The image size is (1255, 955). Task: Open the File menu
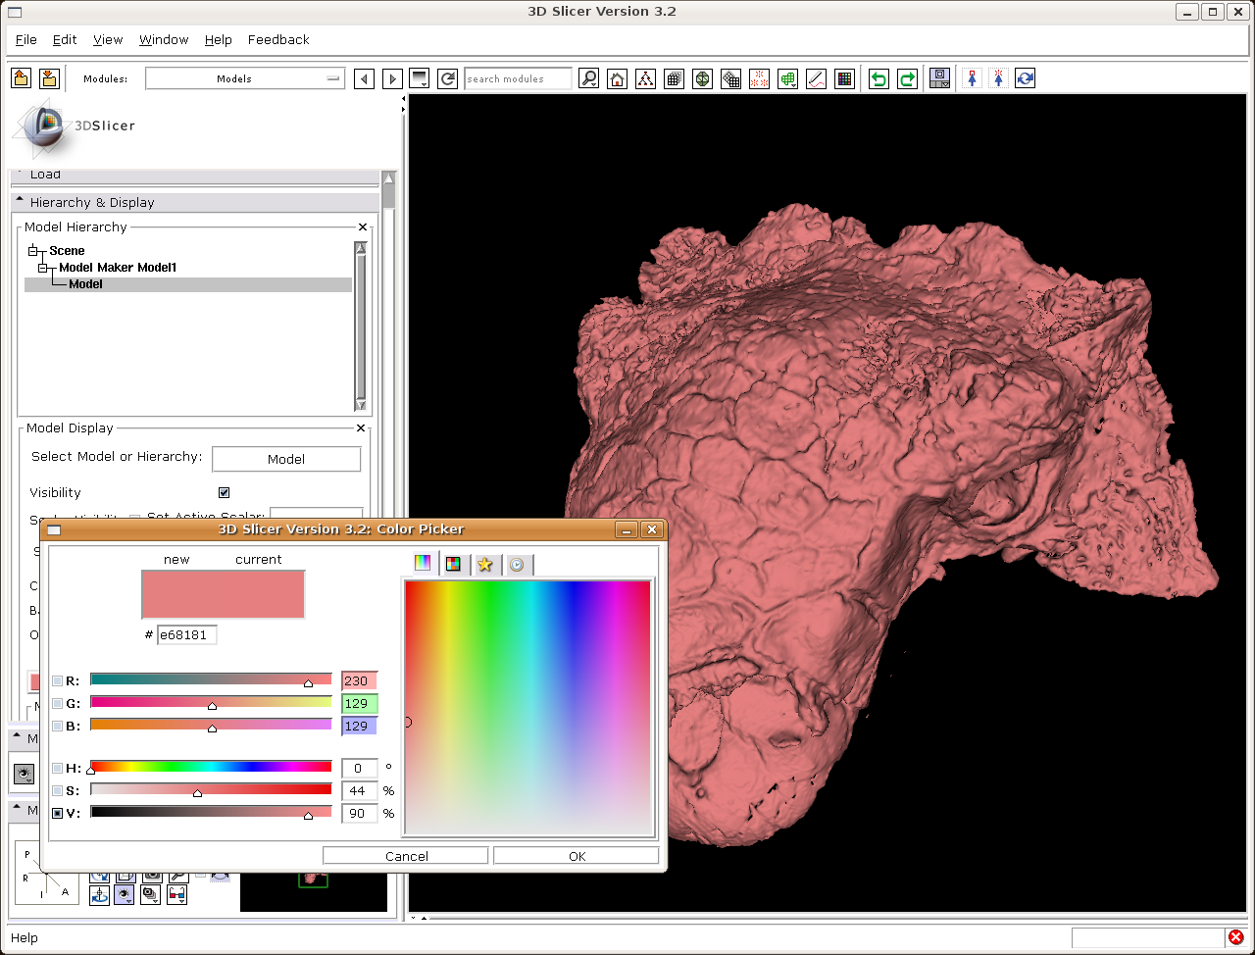tap(26, 40)
